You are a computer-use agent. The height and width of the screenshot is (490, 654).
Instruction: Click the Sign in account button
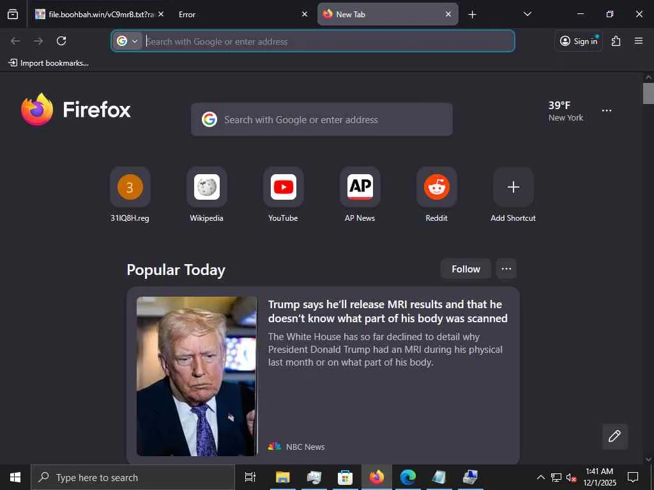point(579,41)
